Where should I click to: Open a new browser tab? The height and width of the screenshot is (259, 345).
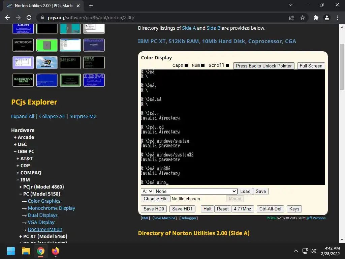[91, 6]
